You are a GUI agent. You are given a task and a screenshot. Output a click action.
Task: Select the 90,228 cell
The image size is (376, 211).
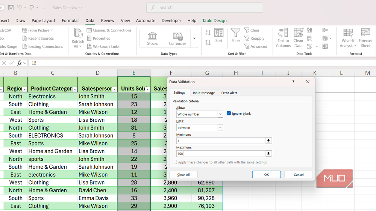[x=207, y=198]
